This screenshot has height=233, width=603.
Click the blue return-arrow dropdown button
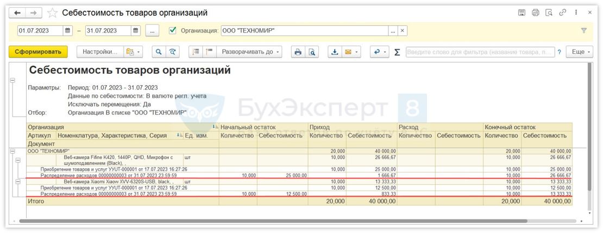380,52
